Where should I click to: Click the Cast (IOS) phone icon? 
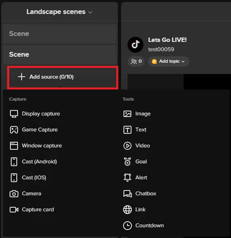point(14,178)
